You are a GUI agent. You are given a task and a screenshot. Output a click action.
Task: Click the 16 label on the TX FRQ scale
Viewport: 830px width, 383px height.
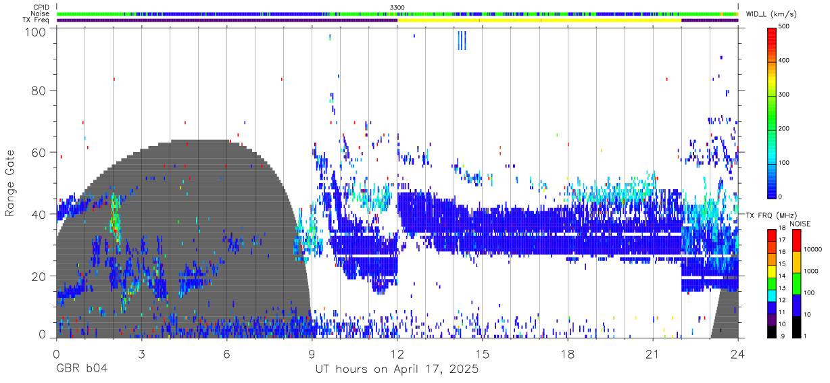tap(782, 253)
